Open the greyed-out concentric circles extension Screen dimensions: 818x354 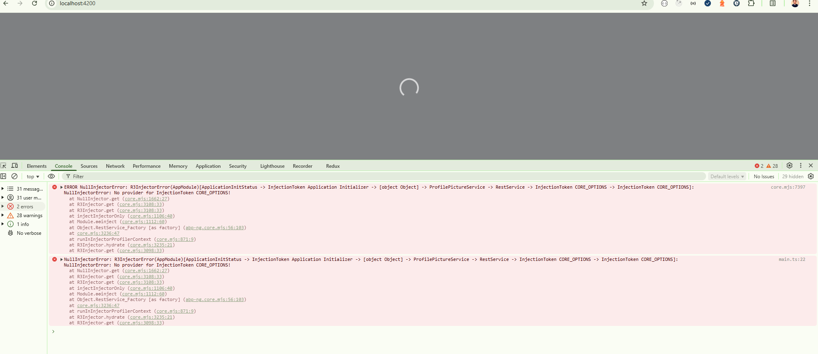[x=679, y=3]
